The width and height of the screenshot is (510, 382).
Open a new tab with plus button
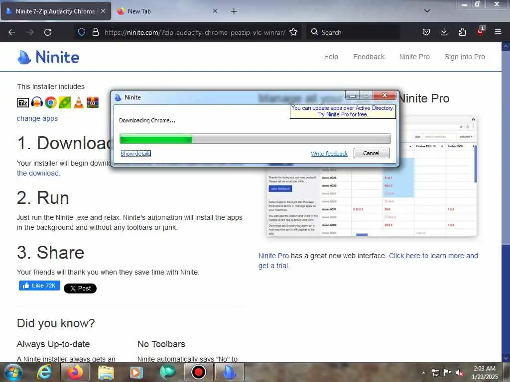[x=234, y=11]
